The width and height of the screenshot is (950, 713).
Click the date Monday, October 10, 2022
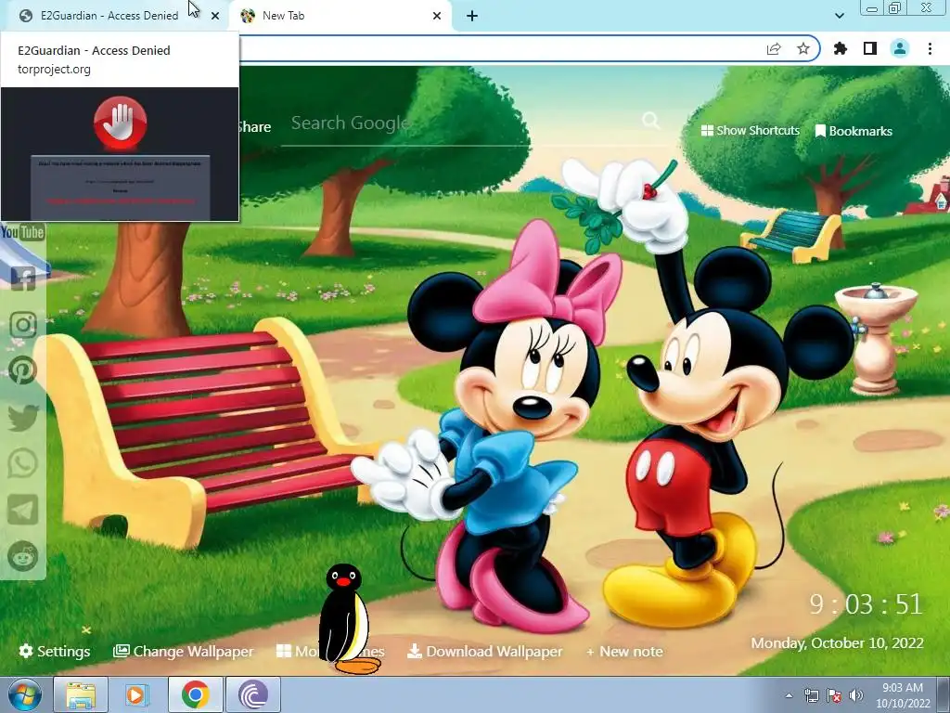(838, 642)
